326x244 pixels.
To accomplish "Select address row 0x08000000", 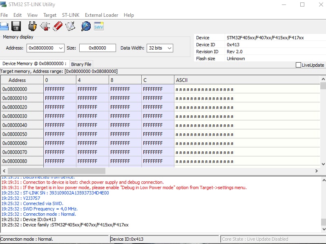I will (x=22, y=89).
